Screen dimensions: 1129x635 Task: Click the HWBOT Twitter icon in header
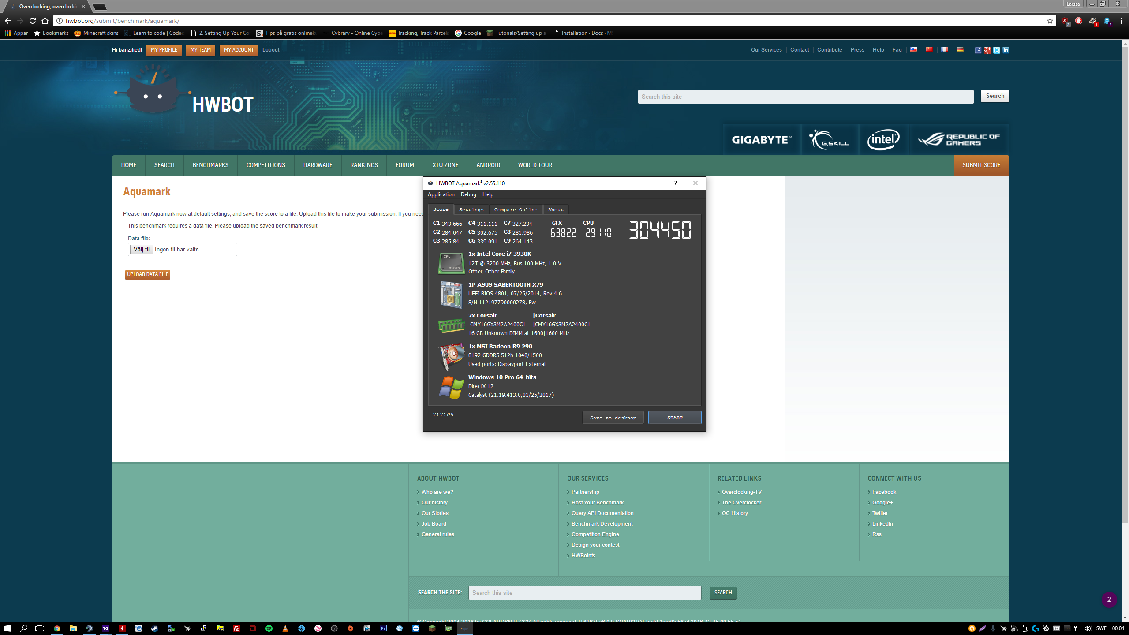coord(996,50)
